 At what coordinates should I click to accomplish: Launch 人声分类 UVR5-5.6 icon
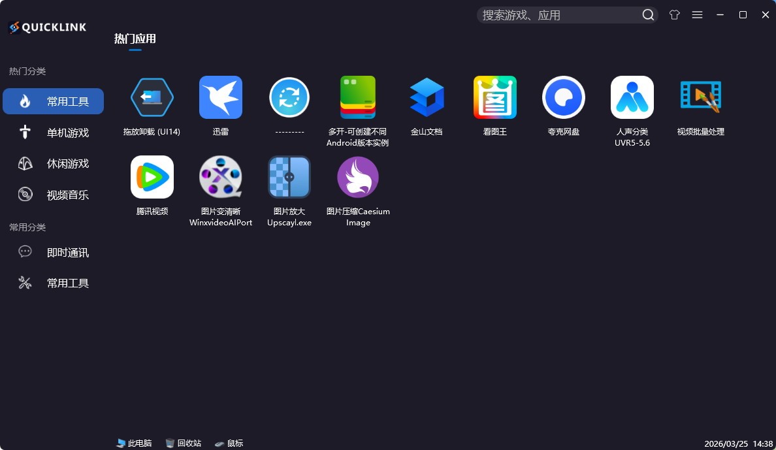tap(632, 97)
